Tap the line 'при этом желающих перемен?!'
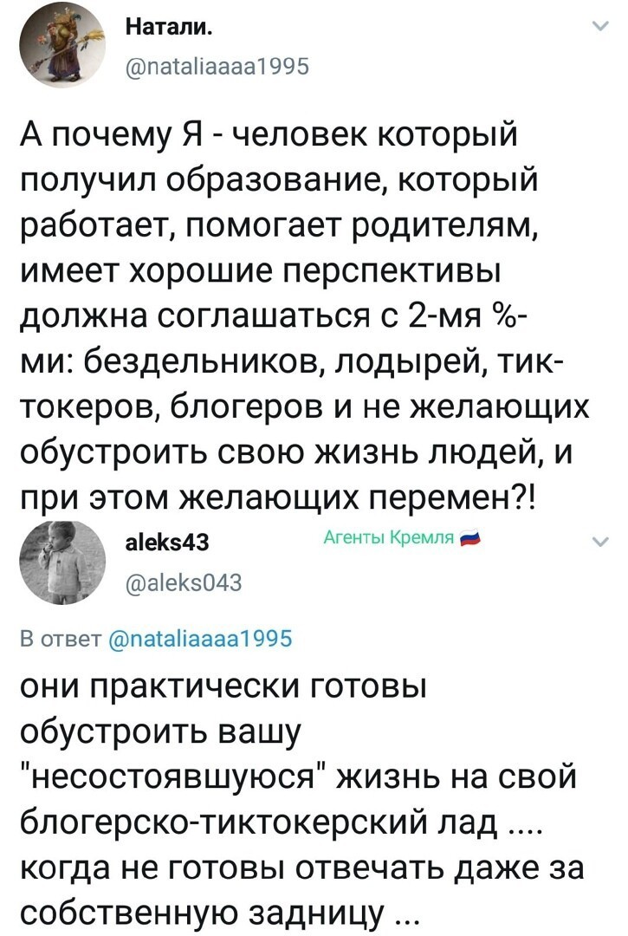Screen dimensions: 628x936 click(278, 497)
